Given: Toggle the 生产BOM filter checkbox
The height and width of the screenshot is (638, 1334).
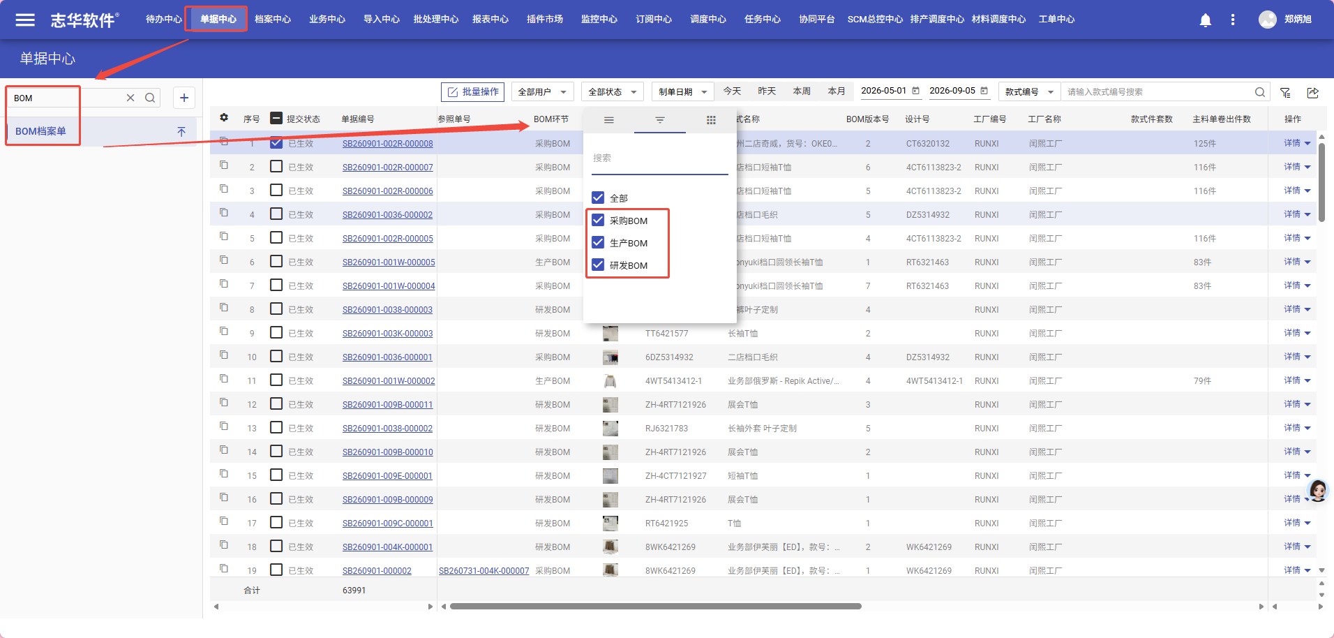Looking at the screenshot, I should click(598, 242).
